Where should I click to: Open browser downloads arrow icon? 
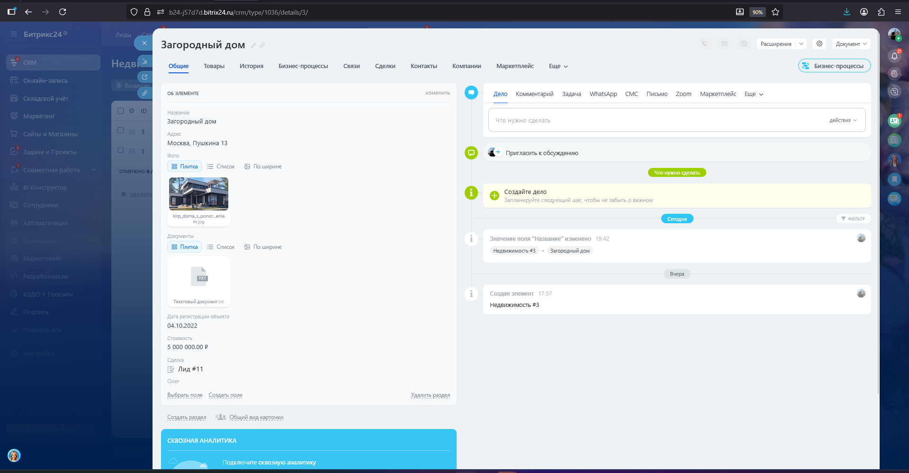click(x=846, y=12)
